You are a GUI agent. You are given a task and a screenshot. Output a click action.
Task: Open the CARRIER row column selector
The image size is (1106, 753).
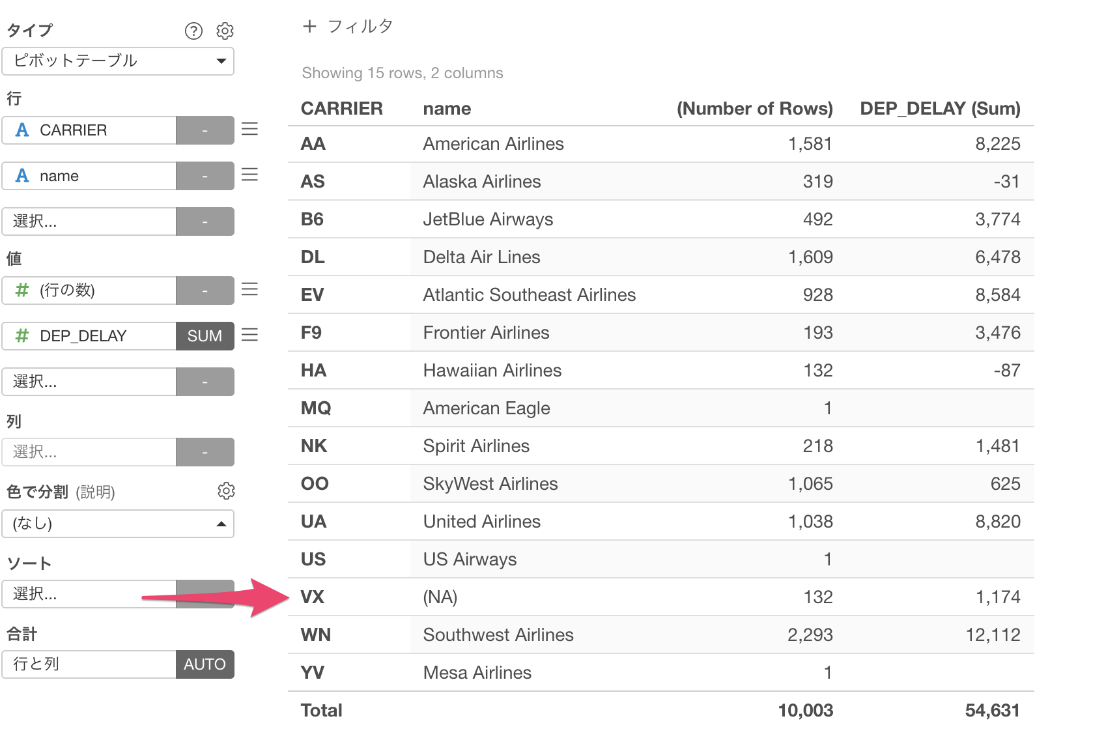[x=89, y=130]
